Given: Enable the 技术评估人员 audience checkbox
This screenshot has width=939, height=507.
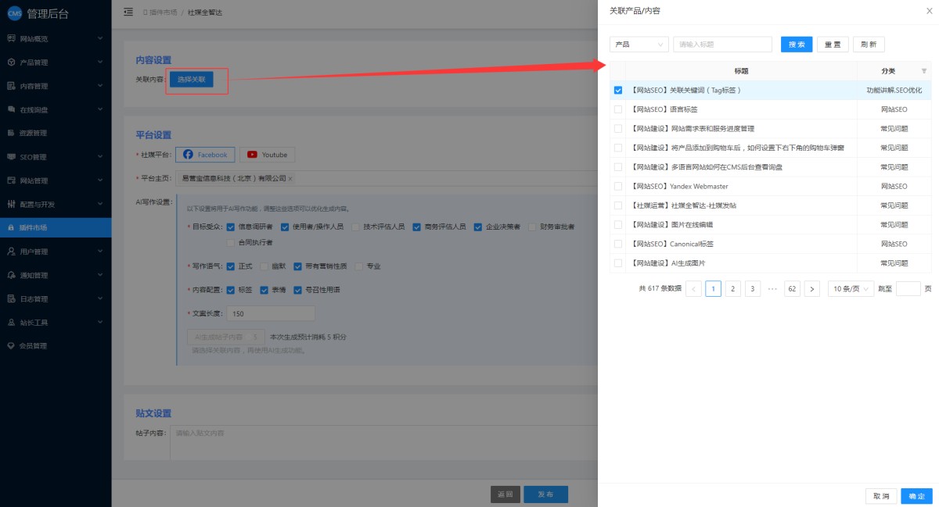Looking at the screenshot, I should pos(356,227).
